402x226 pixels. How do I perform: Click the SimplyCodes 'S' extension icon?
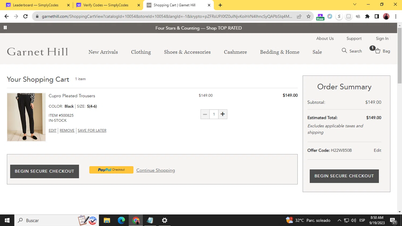pyautogui.click(x=339, y=16)
